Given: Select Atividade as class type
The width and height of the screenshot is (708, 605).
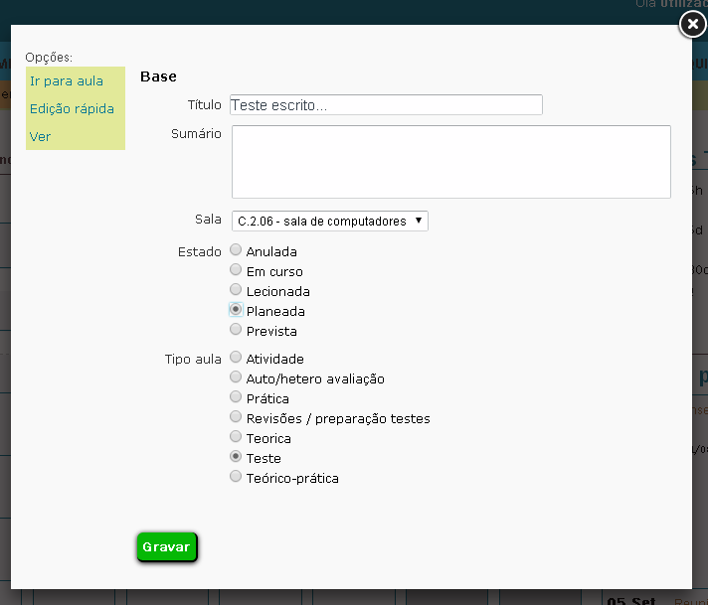Looking at the screenshot, I should [x=236, y=358].
